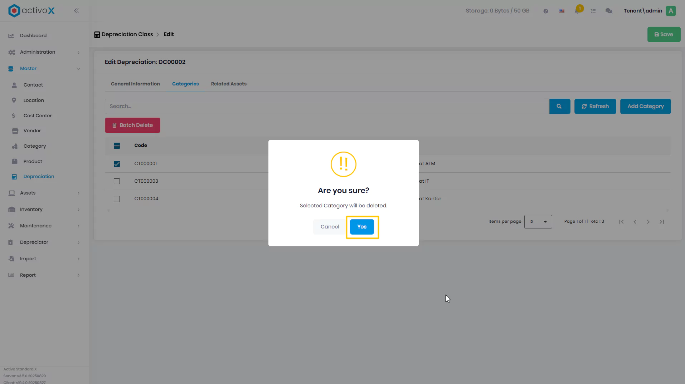Switch to General Information tab
Viewport: 685px width, 384px height.
point(135,84)
